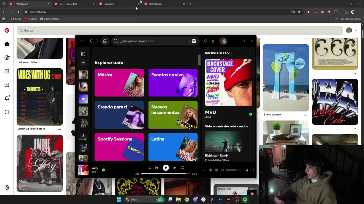Open Liked Songs heart playlist in sidebar
Viewport: 364px width, 204px height.
[x=83, y=99]
